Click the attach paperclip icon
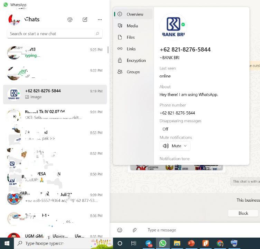 [x=134, y=230]
